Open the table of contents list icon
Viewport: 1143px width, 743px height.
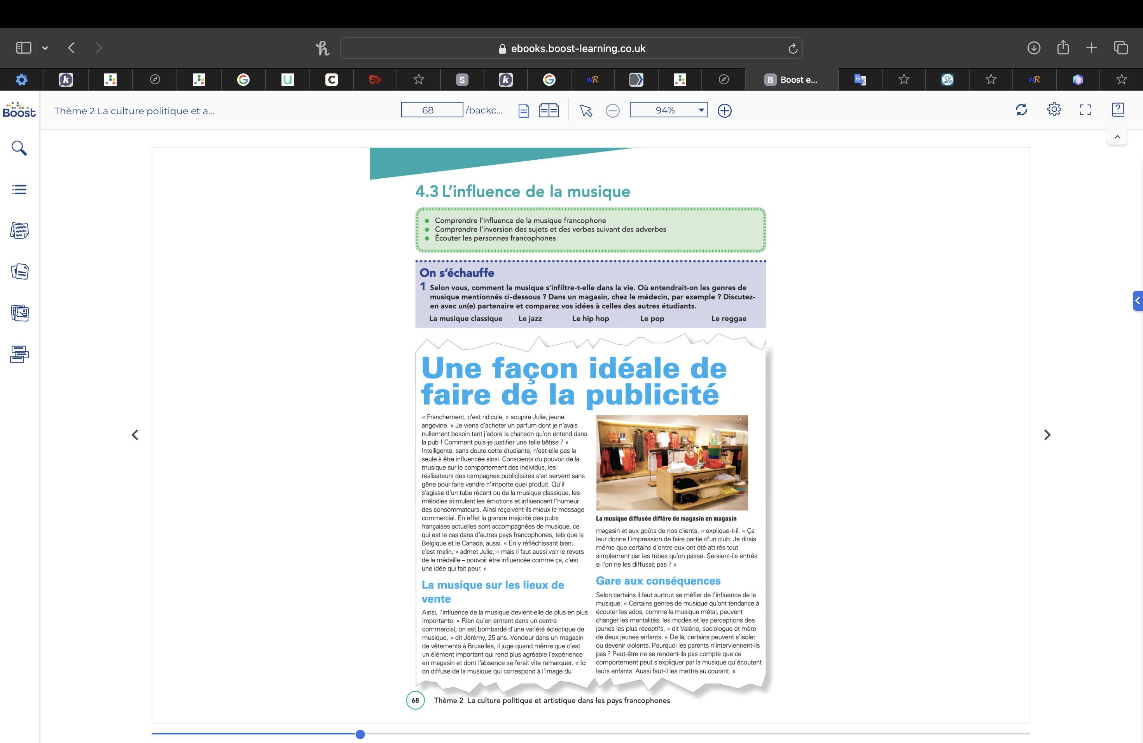19,190
